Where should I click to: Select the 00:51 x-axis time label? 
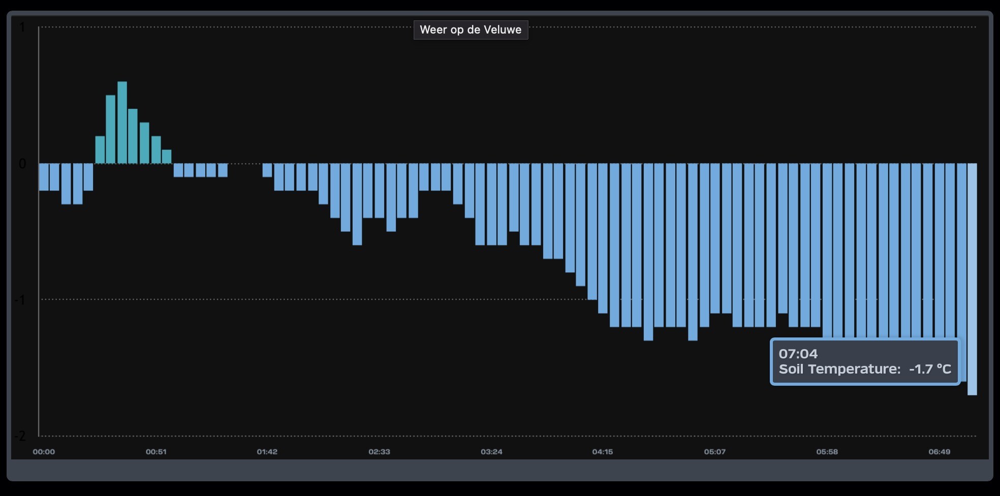coord(156,451)
